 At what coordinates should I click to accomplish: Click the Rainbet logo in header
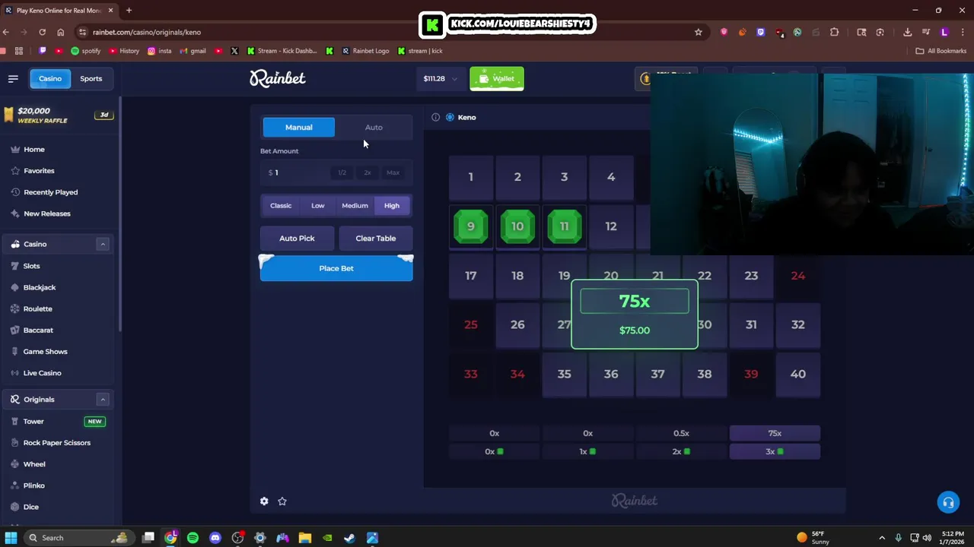coord(278,78)
